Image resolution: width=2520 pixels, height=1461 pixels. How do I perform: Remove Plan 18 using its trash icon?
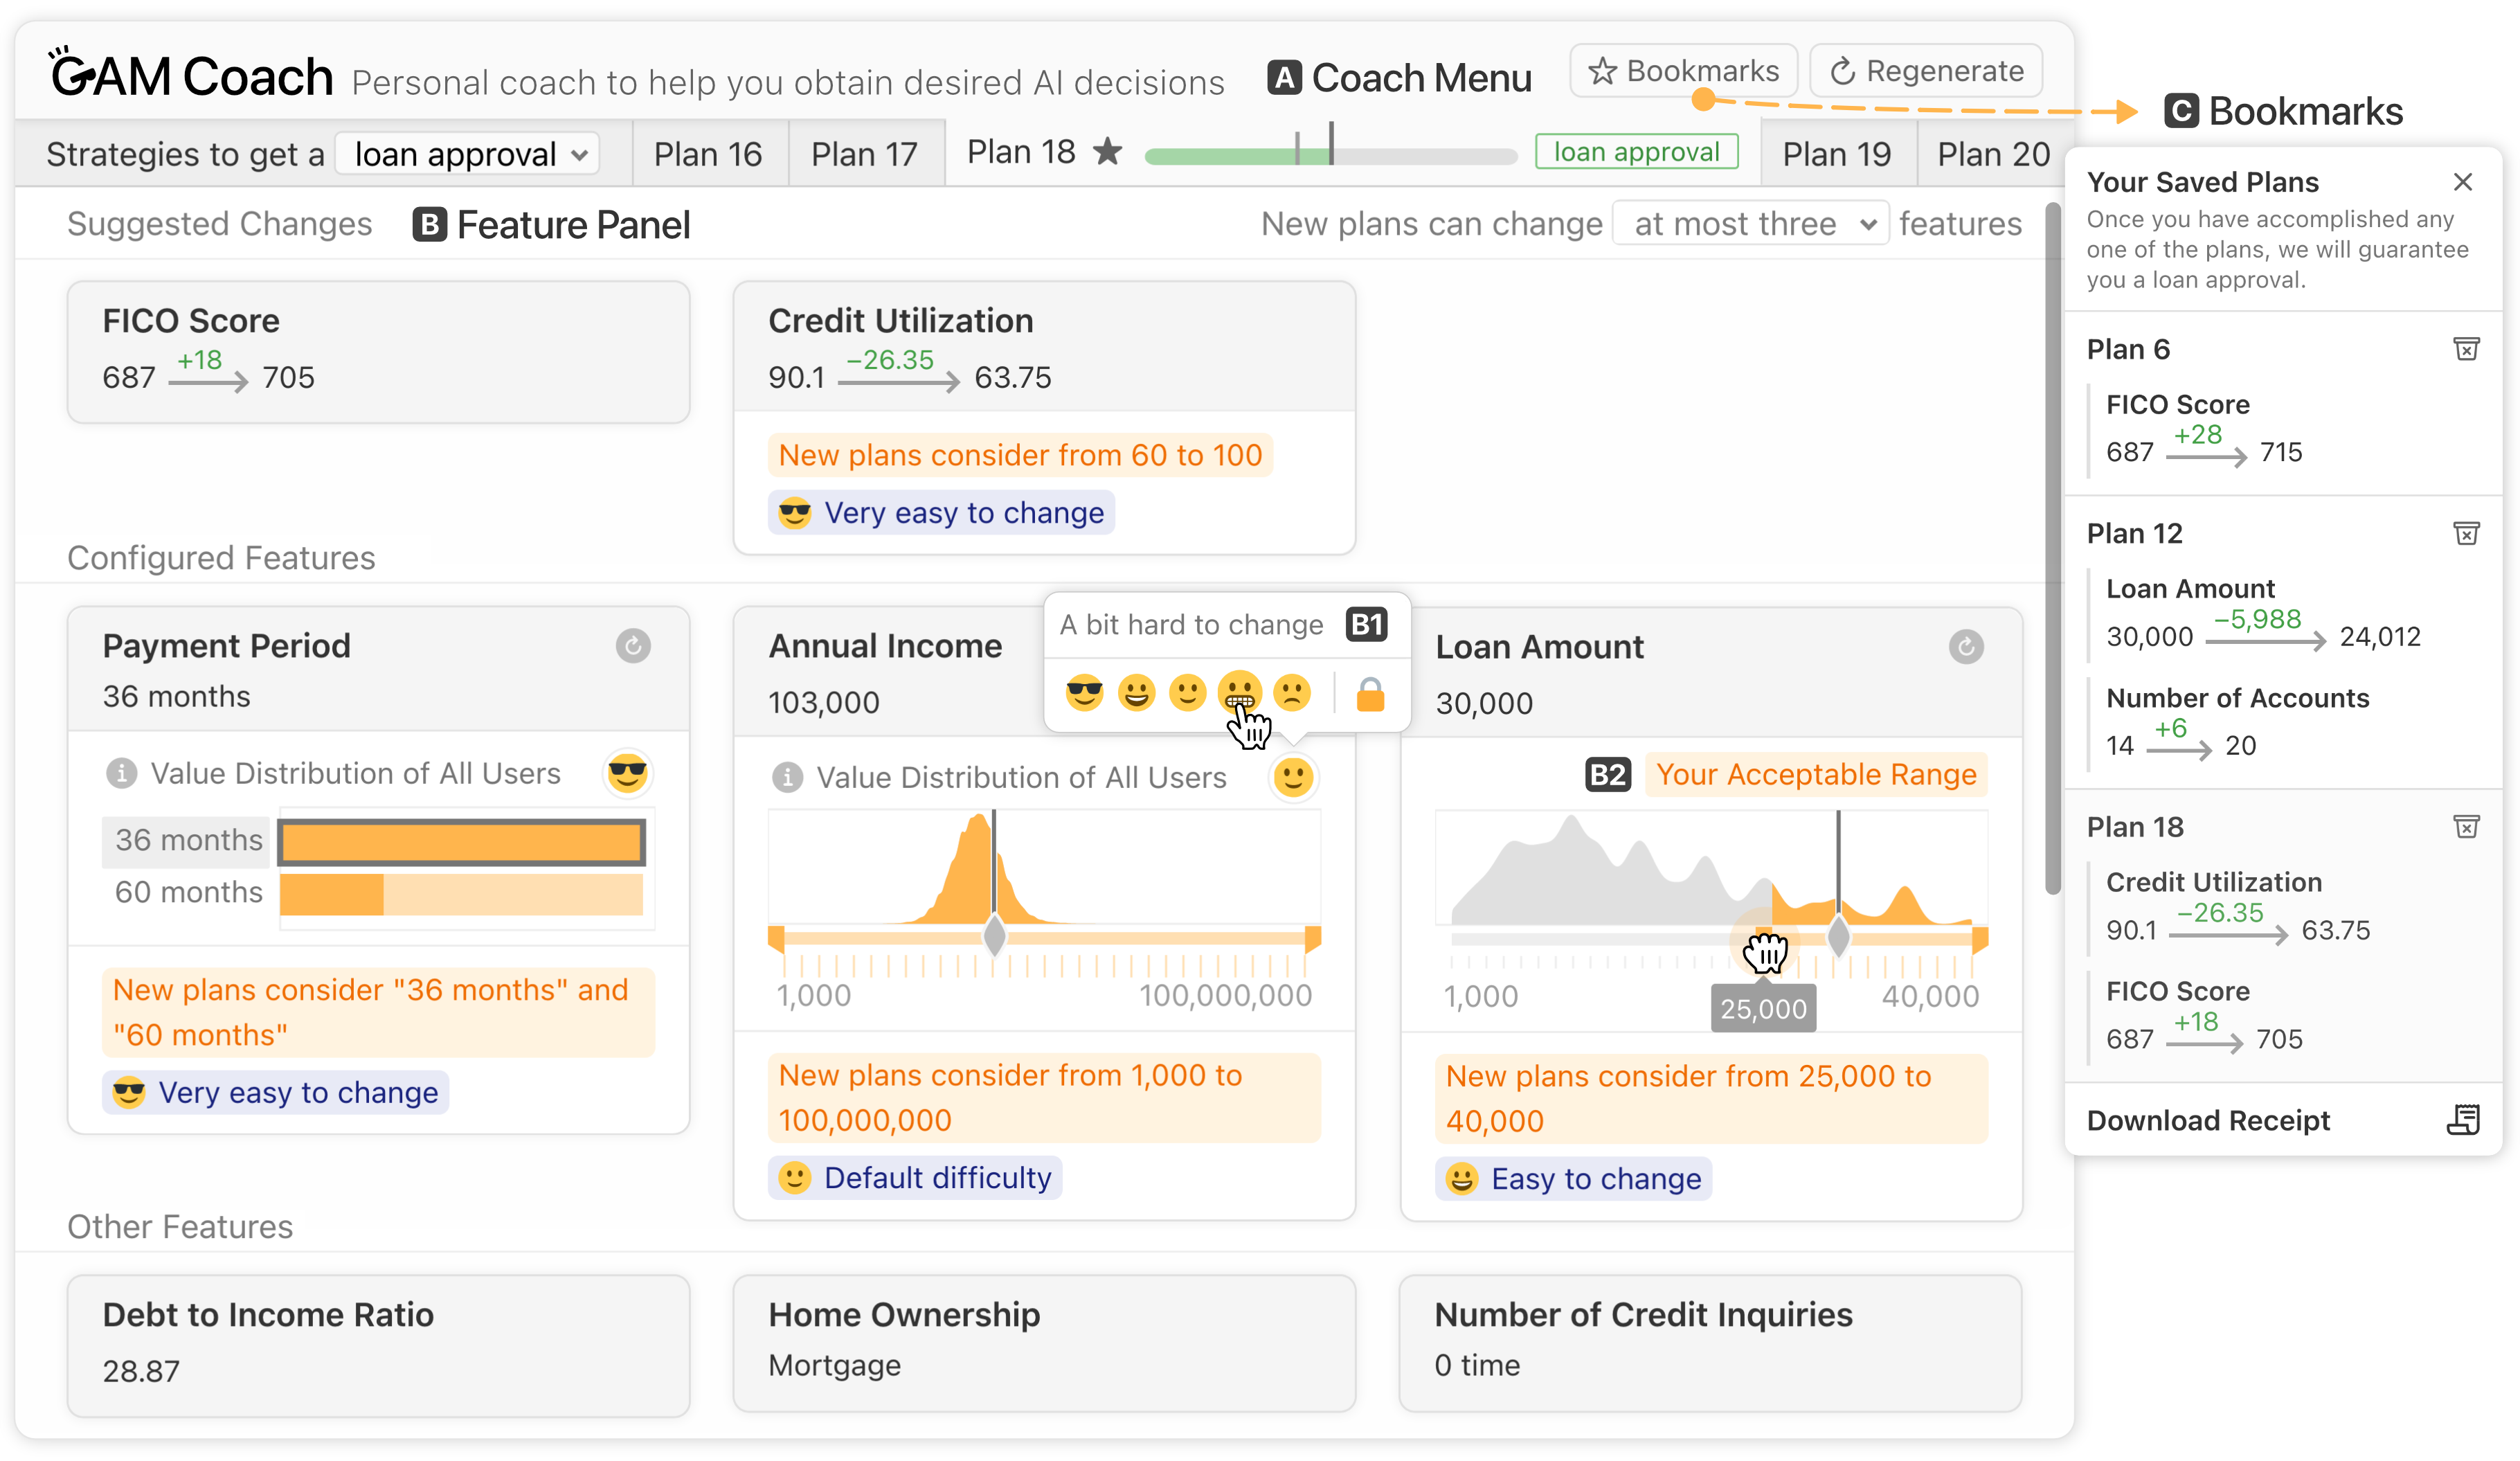coord(2465,826)
